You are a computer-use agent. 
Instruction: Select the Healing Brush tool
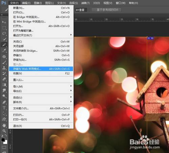coord(4,57)
